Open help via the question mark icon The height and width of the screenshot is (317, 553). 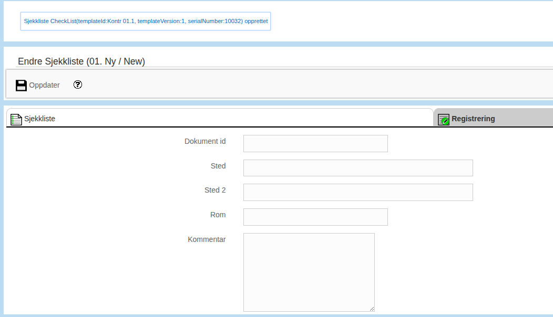click(x=78, y=84)
